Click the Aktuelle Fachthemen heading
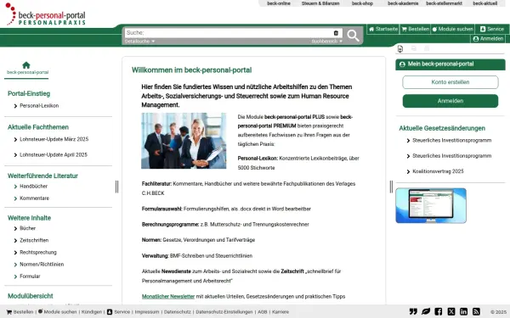Screen dimensions: 510x318 pyautogui.click(x=38, y=127)
